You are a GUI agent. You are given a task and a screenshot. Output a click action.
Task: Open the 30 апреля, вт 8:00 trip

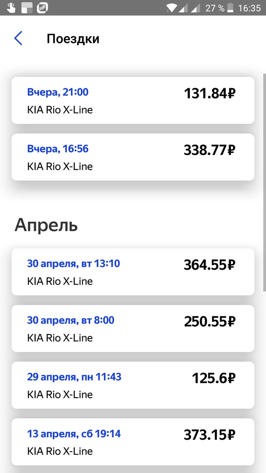pos(133,328)
